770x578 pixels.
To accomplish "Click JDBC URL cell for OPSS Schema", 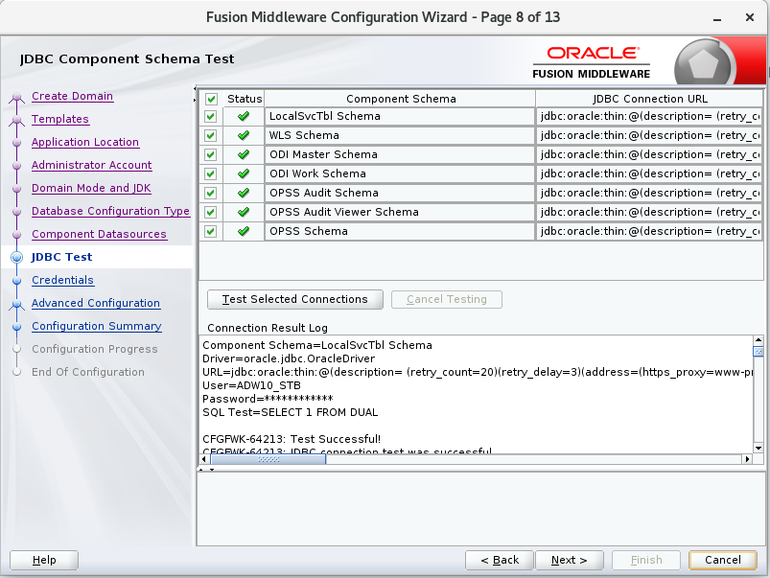I will click(x=649, y=231).
